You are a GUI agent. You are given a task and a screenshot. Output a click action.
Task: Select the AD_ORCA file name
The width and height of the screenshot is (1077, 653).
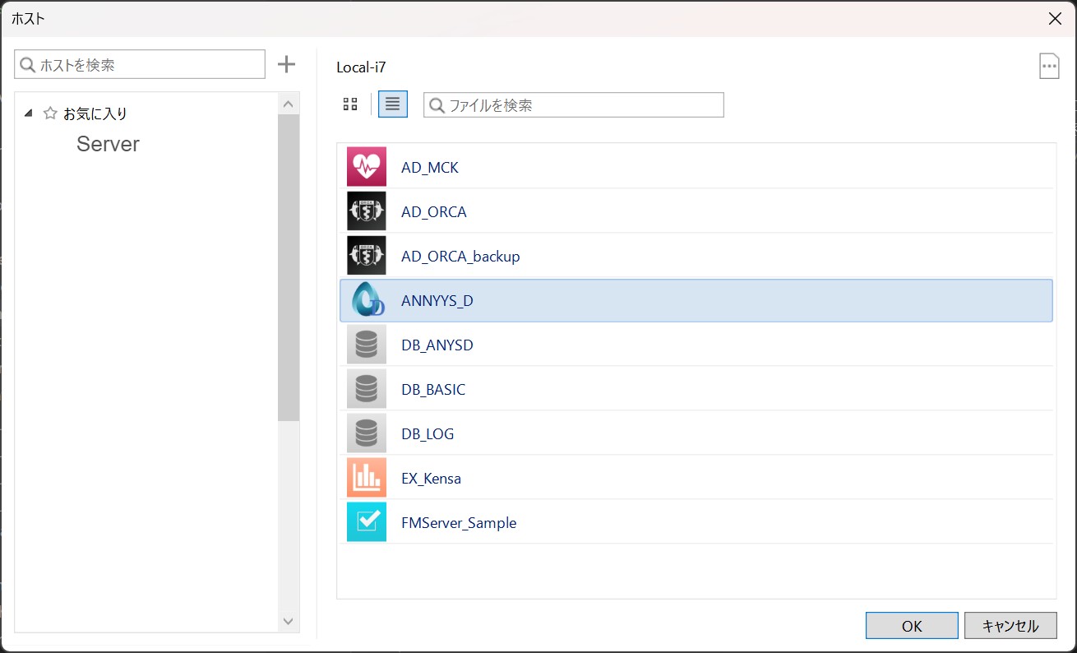coord(434,212)
